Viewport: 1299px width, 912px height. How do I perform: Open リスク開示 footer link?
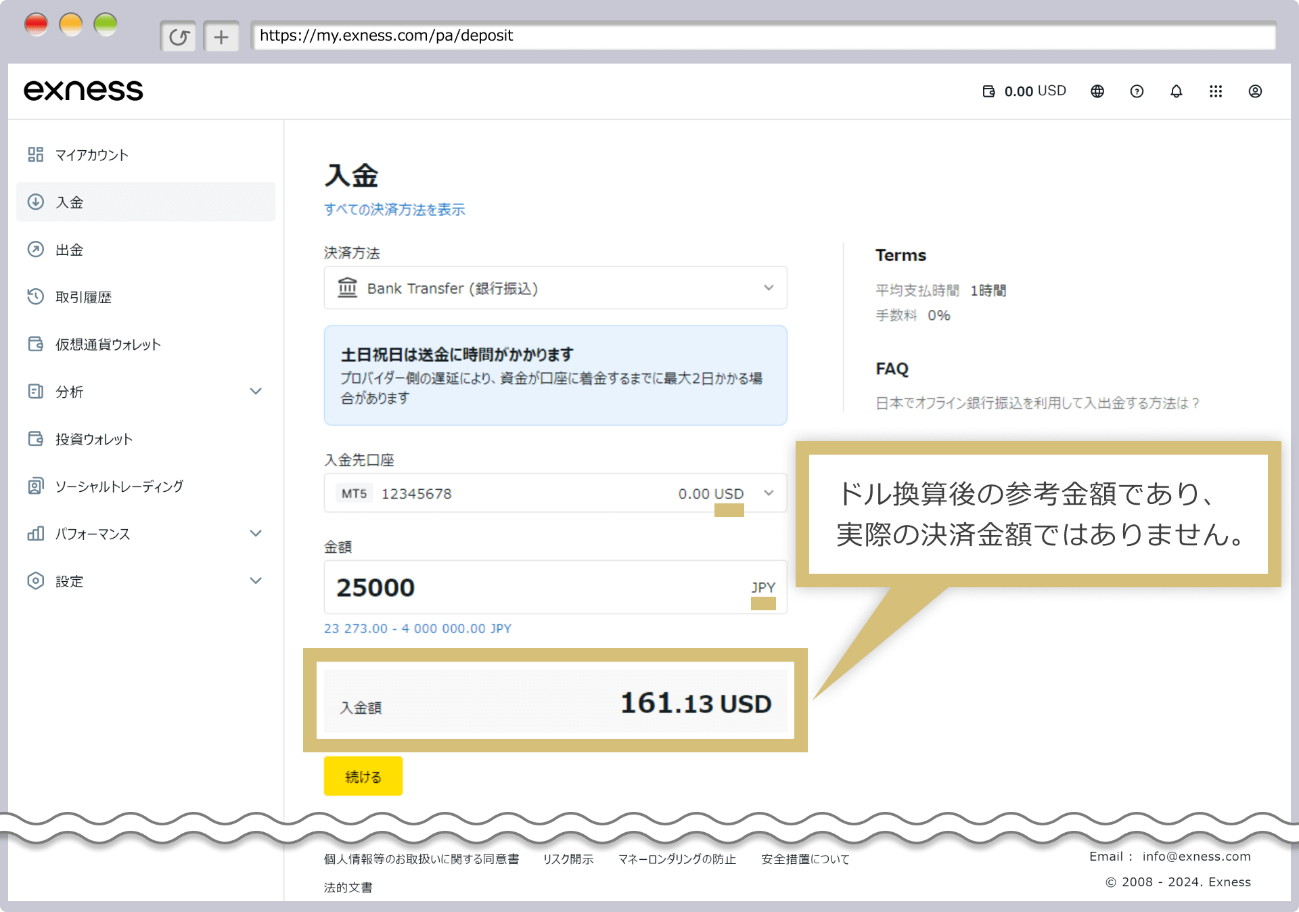[x=568, y=859]
